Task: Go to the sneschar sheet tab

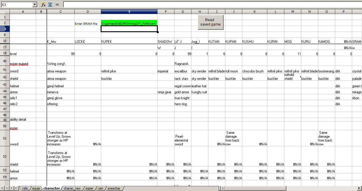Action: coord(114,188)
